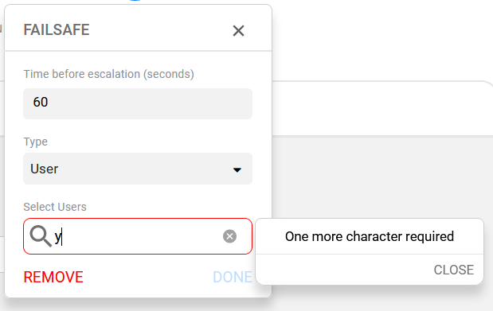Confirm the failsafe with DONE
The height and width of the screenshot is (311, 493).
pyautogui.click(x=233, y=277)
